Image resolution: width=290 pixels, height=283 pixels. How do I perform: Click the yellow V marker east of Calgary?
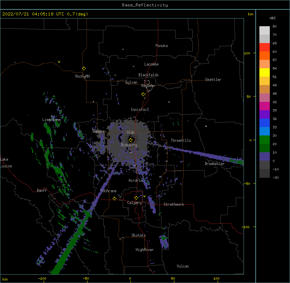point(144,196)
